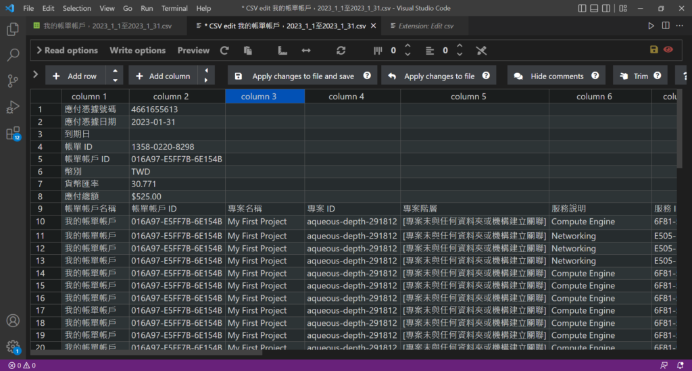Expand the Read options section

[67, 51]
